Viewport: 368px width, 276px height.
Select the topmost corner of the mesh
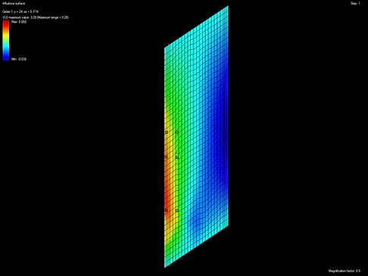(x=228, y=6)
